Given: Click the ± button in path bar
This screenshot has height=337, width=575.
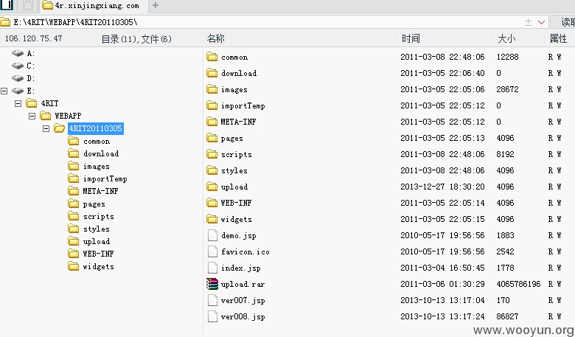Looking at the screenshot, I should tap(528, 22).
